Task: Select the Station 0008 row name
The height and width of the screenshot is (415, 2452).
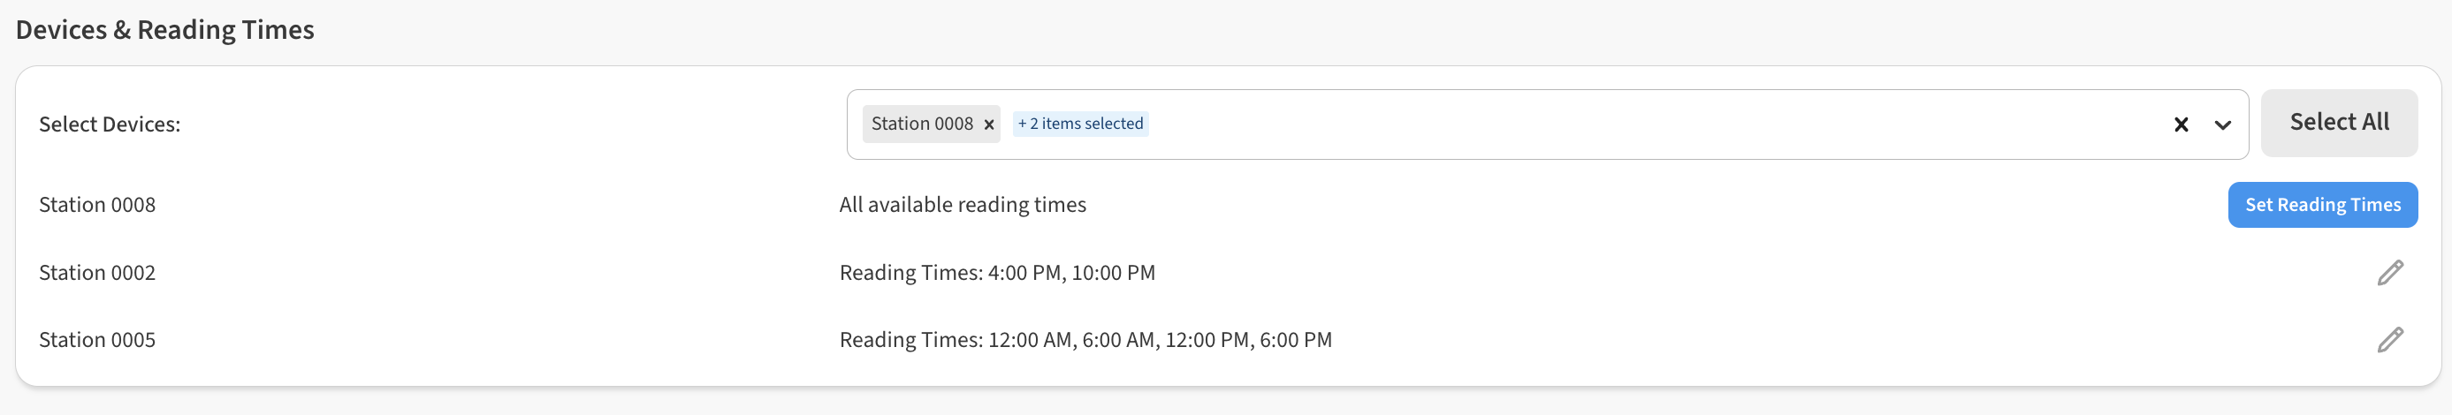Action: coord(97,205)
